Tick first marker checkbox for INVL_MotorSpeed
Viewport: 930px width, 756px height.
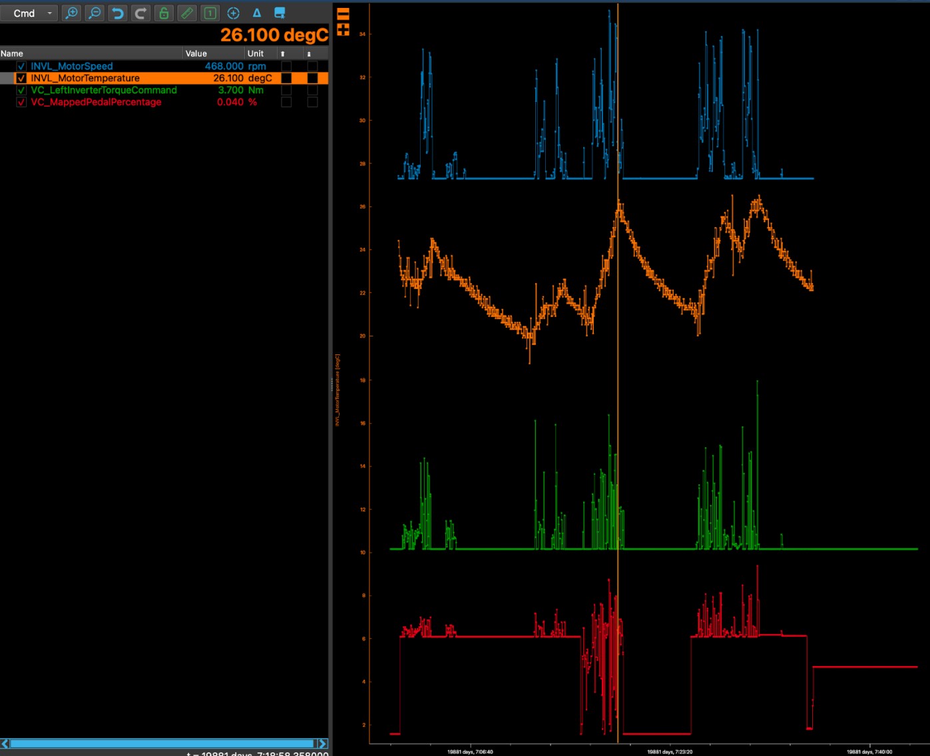[x=286, y=66]
